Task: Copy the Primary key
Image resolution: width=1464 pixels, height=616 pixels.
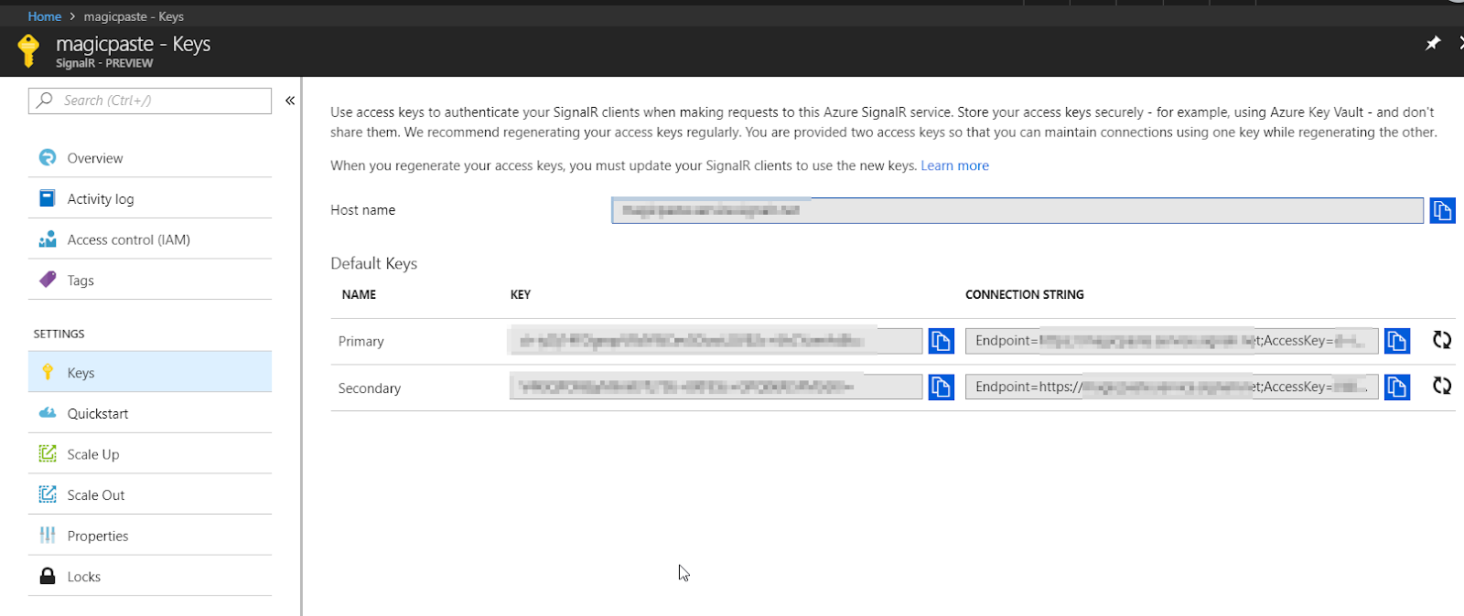Action: [941, 341]
